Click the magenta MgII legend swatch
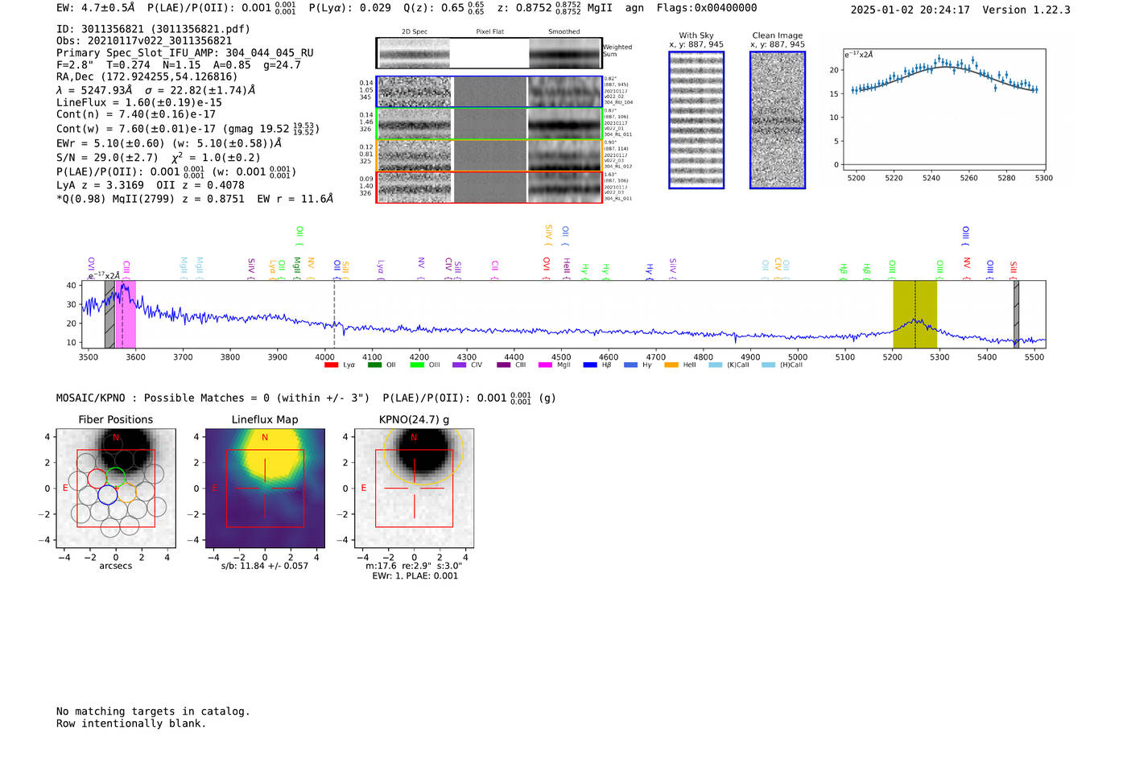The height and width of the screenshot is (767, 1127). [x=545, y=365]
